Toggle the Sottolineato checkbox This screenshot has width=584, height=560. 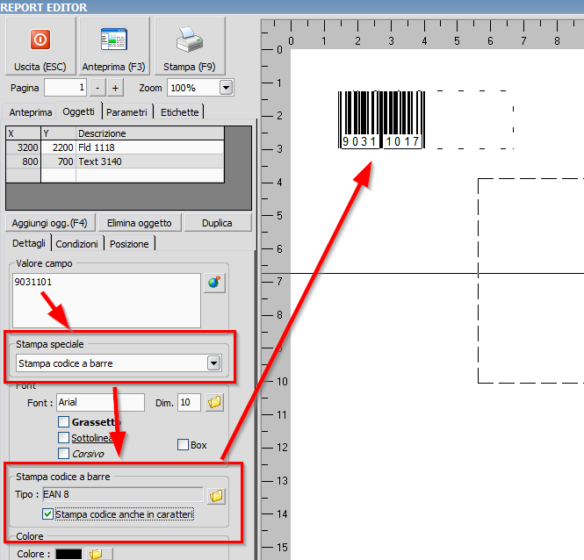(64, 437)
